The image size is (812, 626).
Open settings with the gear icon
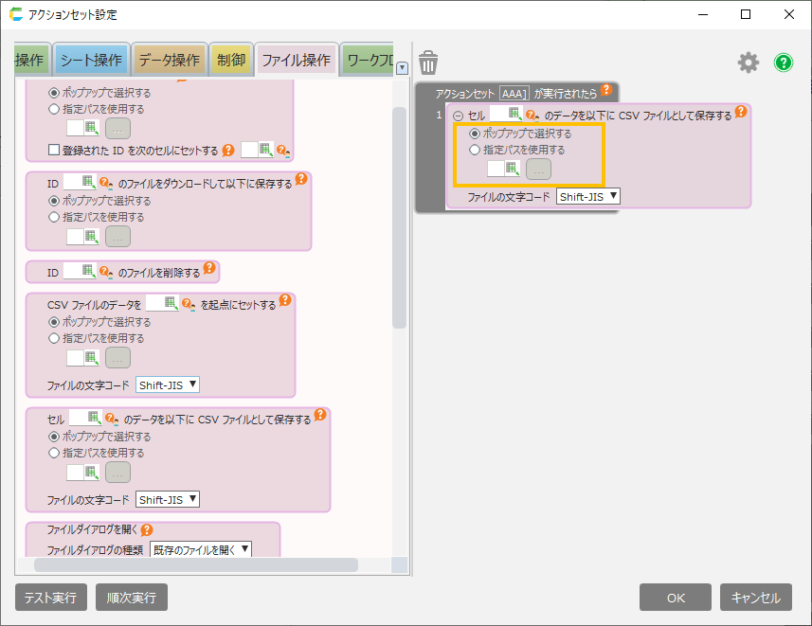coord(749,63)
